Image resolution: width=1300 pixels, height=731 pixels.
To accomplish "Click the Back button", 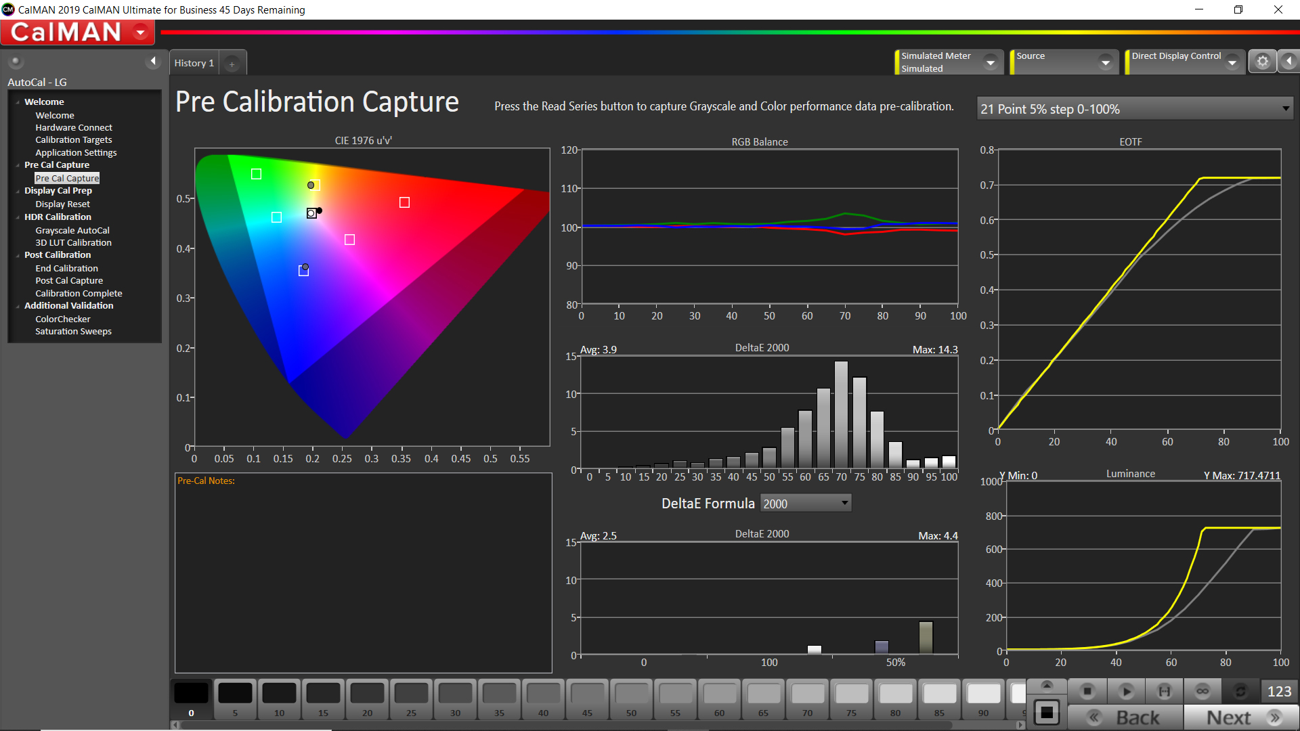I will coord(1125,717).
